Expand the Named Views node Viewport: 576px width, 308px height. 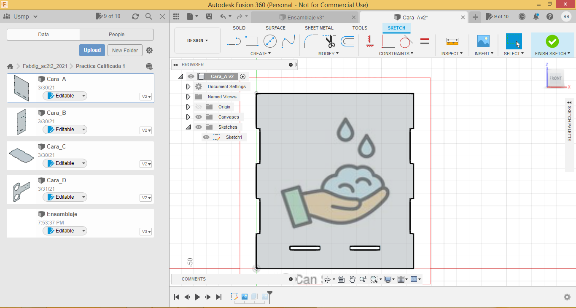click(188, 97)
